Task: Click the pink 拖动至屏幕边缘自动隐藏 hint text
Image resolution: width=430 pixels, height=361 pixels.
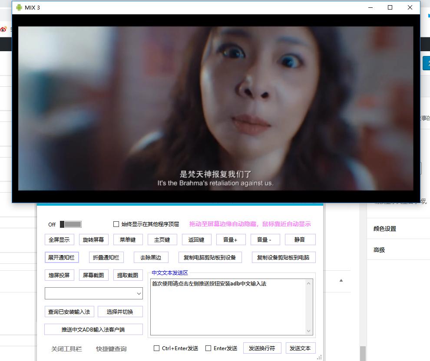Action: (250, 224)
